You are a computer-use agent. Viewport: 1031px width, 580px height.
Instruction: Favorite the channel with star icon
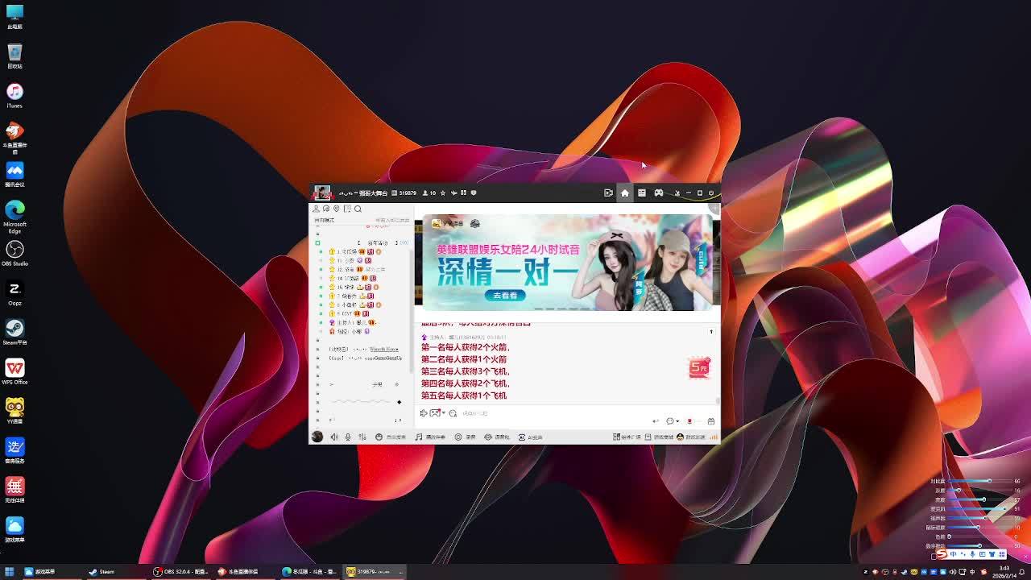click(442, 193)
